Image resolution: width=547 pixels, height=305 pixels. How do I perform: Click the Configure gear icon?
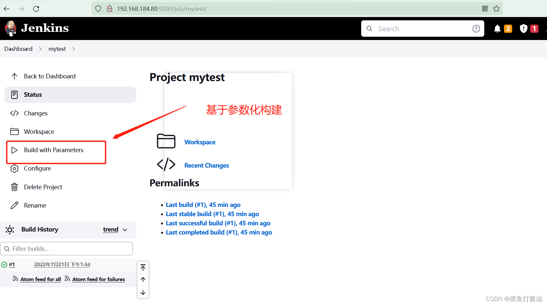tap(14, 169)
